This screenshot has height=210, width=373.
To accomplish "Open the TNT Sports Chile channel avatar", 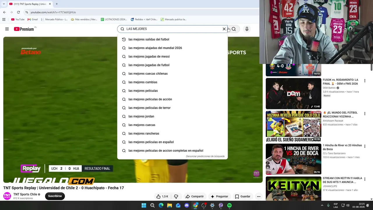I will coord(7,196).
